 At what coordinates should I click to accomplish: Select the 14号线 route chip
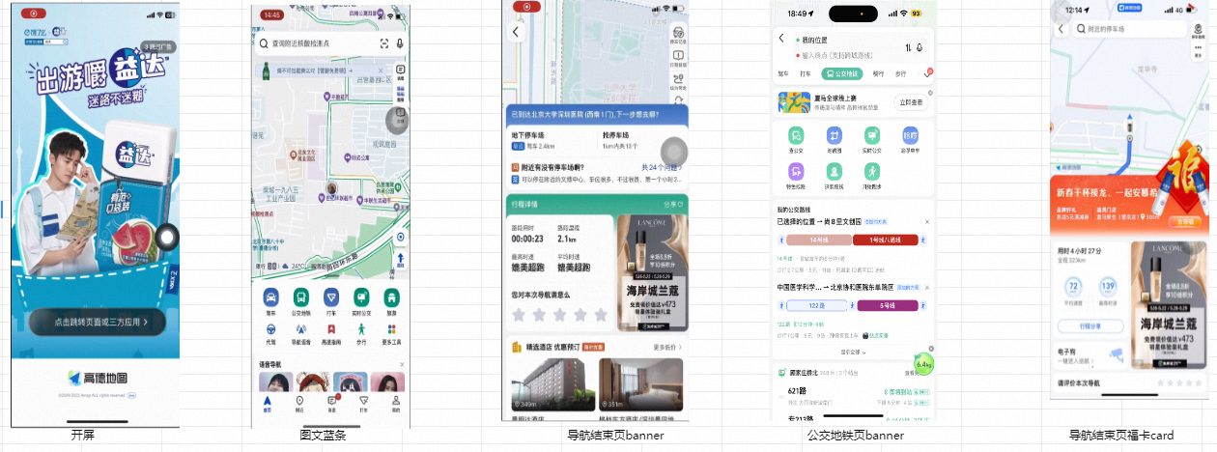tap(819, 239)
